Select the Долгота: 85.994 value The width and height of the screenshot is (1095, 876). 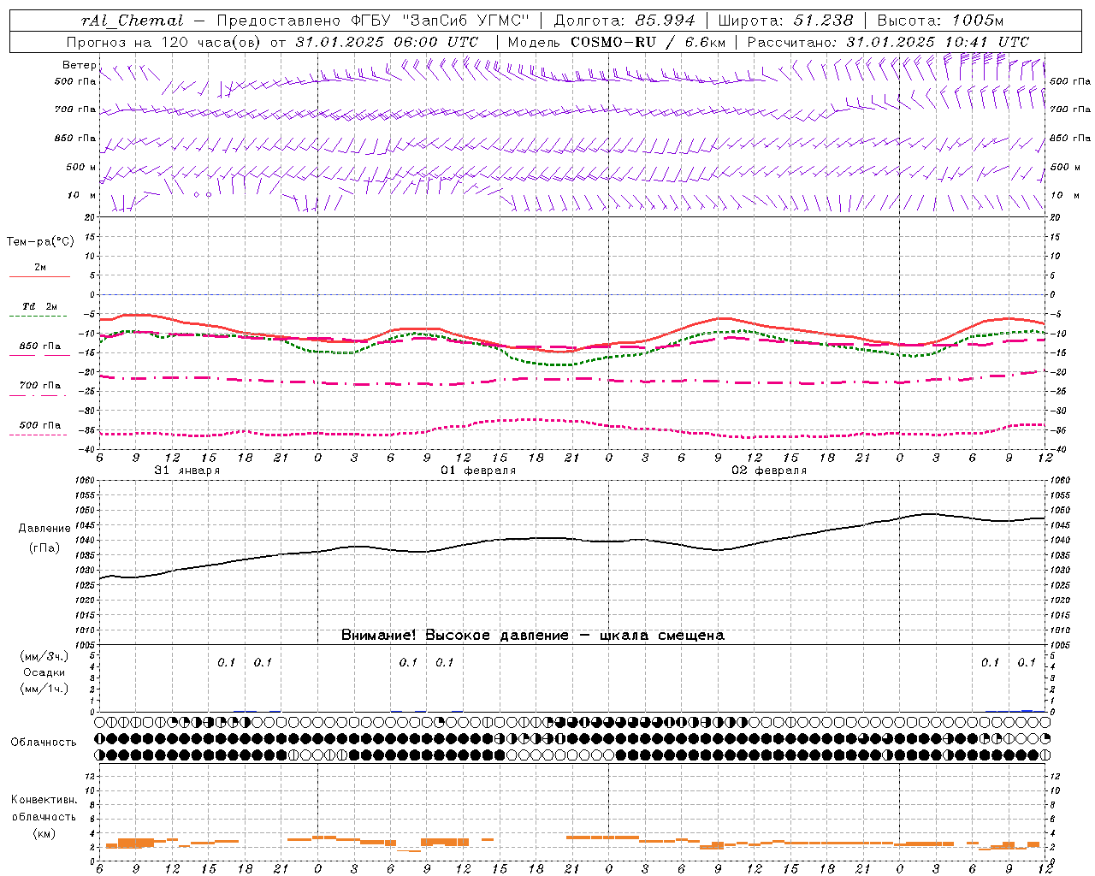[624, 21]
